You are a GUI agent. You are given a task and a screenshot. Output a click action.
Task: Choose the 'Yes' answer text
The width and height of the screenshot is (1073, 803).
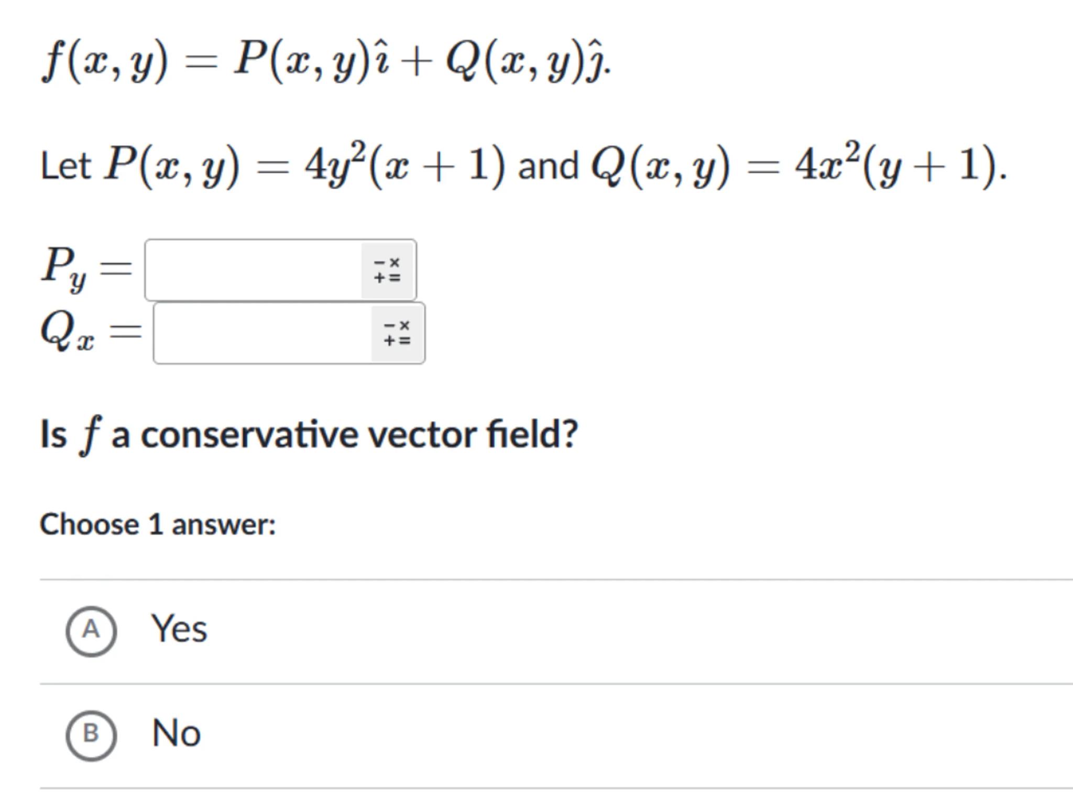click(x=179, y=629)
